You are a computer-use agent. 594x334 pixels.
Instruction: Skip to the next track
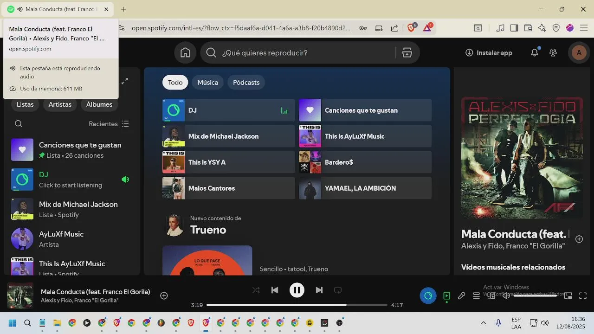click(x=319, y=290)
